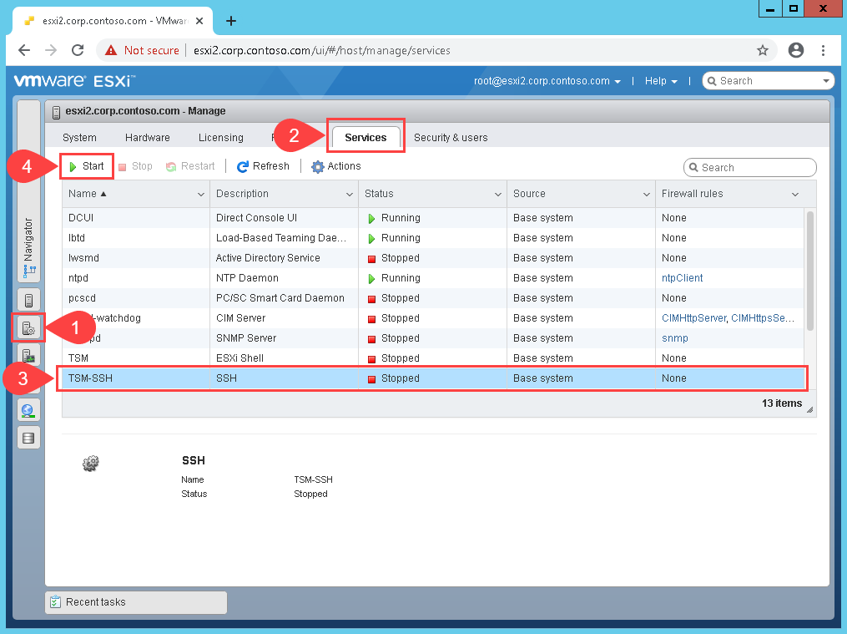Click the services table vertical scrollbar
The image size is (847, 634).
809,271
